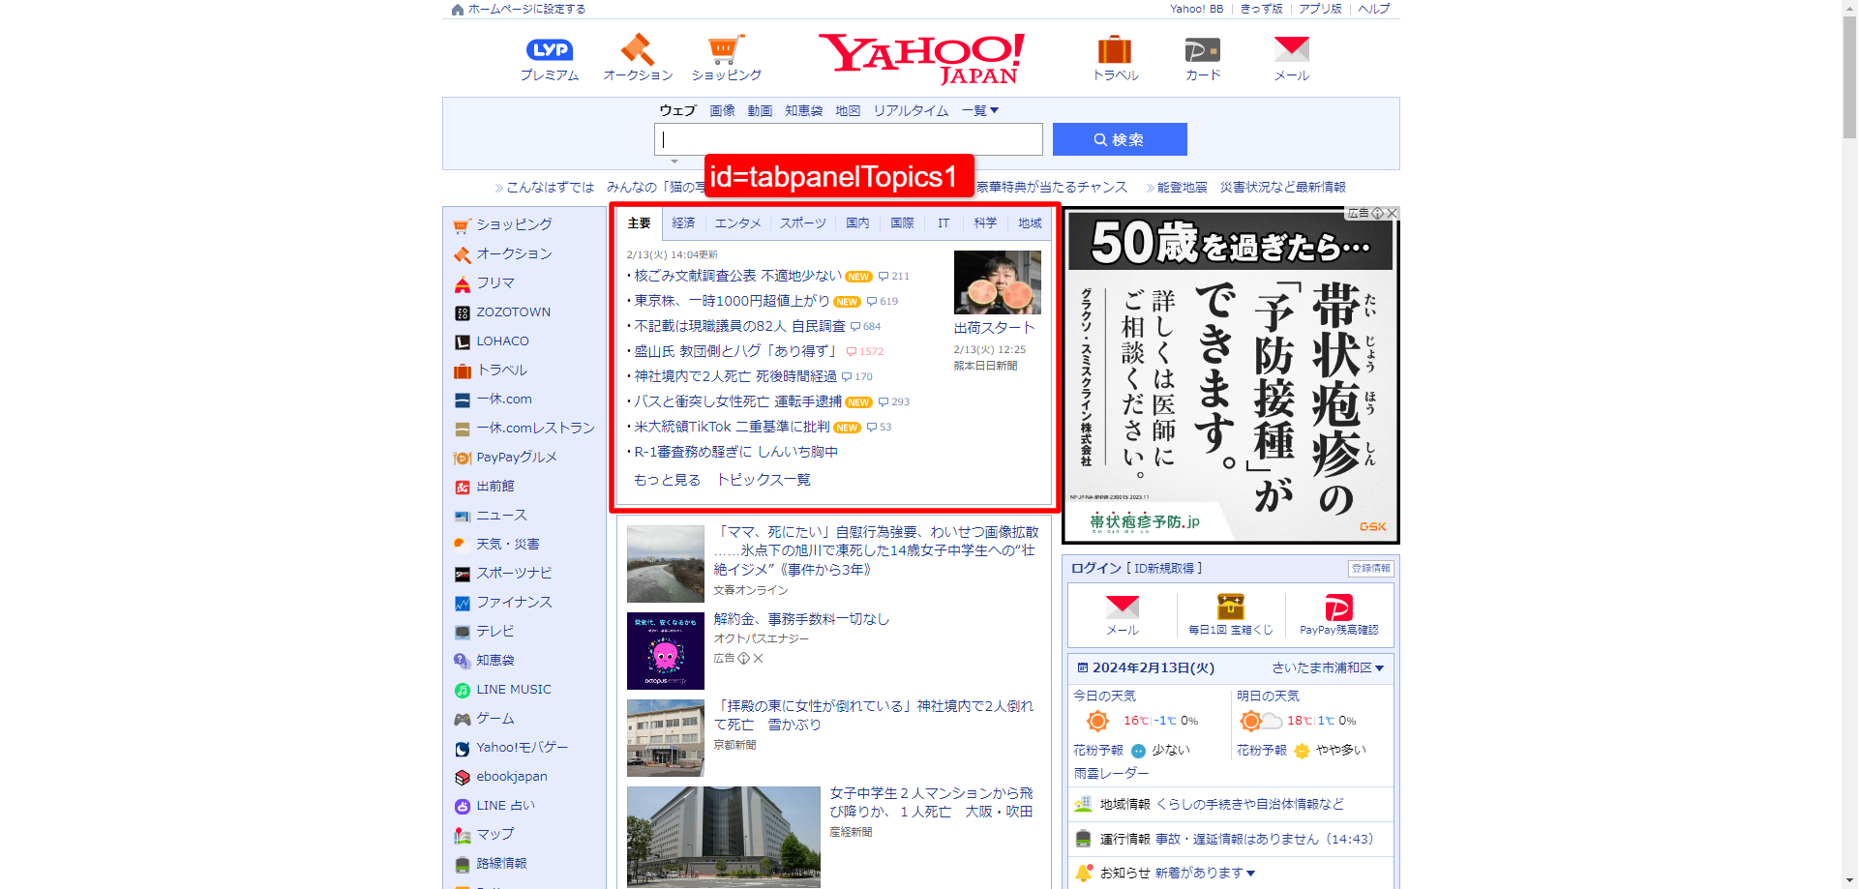1858x889 pixels.
Task: Open the Auction gavel icon in header
Action: click(x=638, y=49)
